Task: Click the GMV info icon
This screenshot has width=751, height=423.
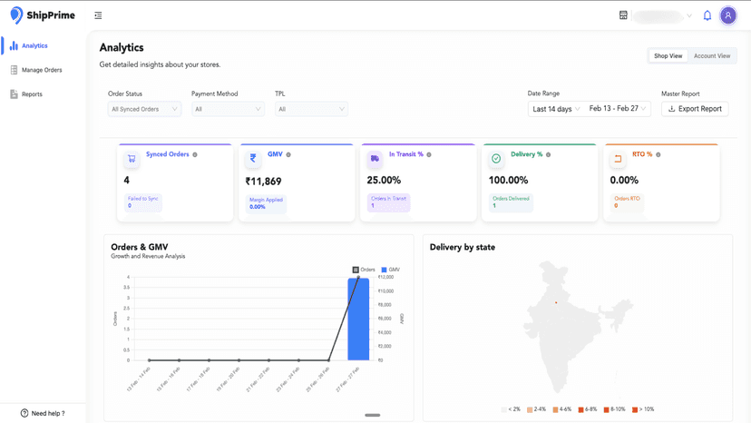Action: (288, 154)
